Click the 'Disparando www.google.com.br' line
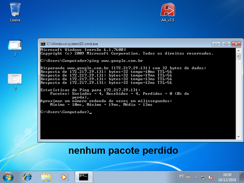 123,68
